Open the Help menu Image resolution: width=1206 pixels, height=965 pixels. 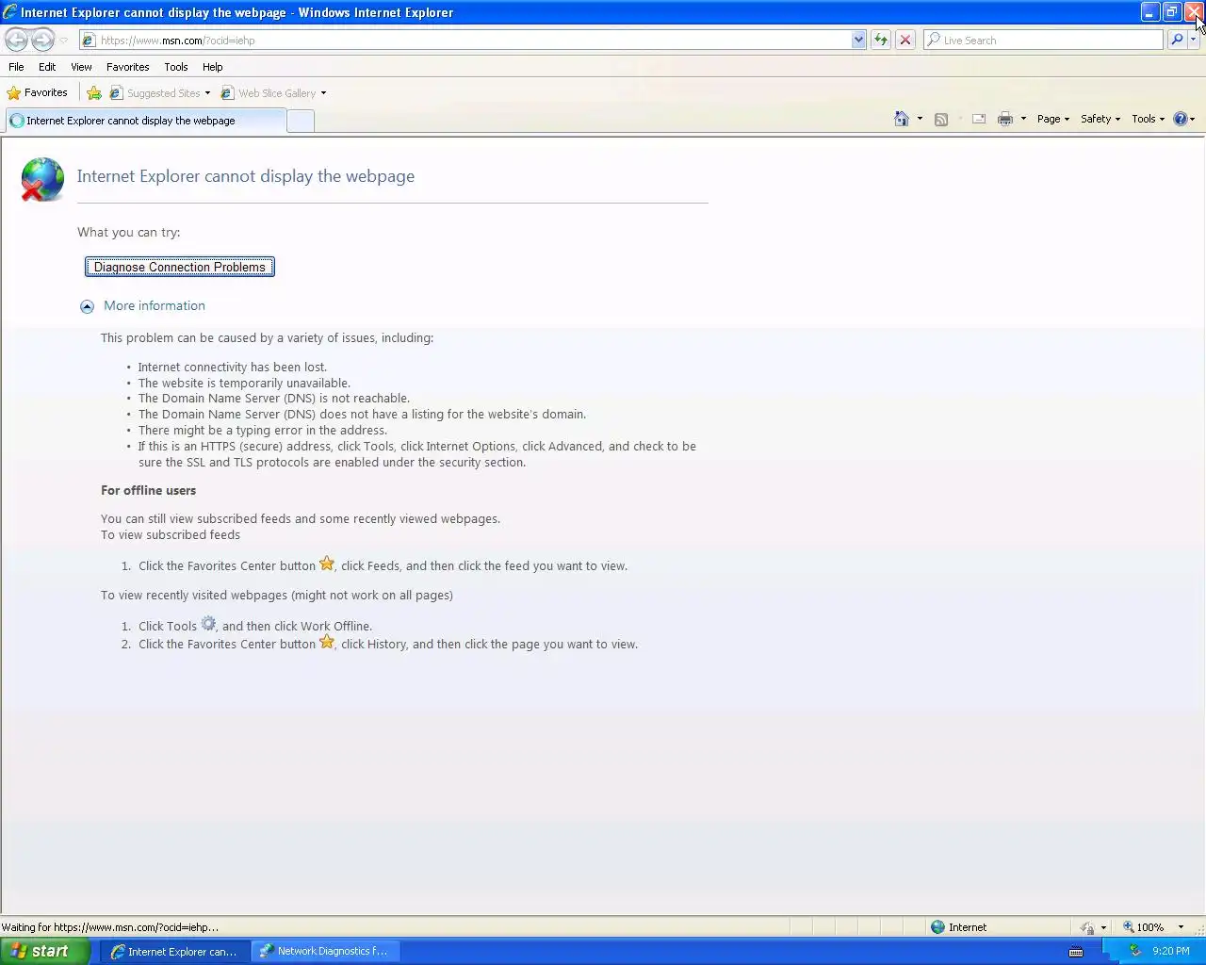[213, 67]
